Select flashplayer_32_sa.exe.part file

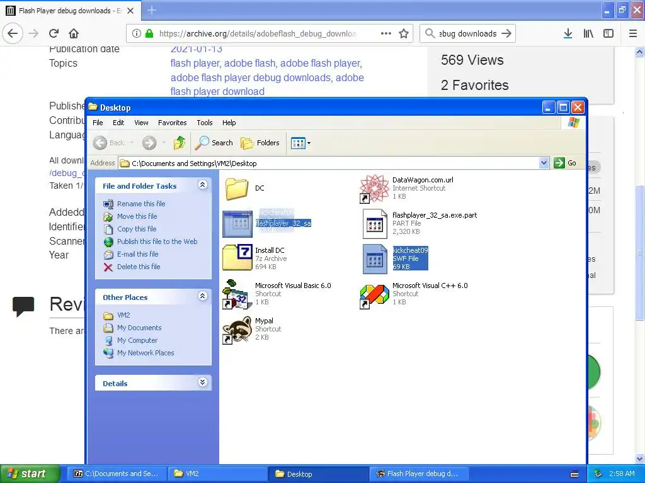[420, 223]
